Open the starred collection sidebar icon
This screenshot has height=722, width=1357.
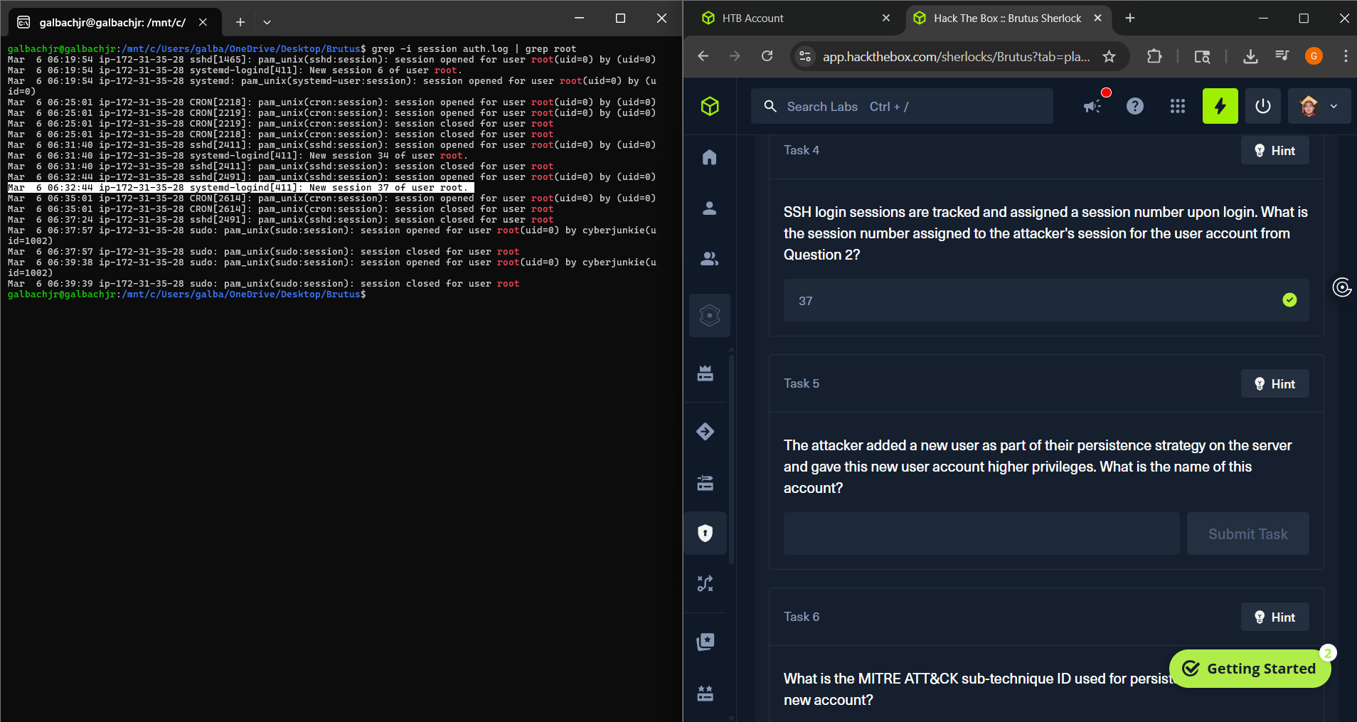pos(706,642)
